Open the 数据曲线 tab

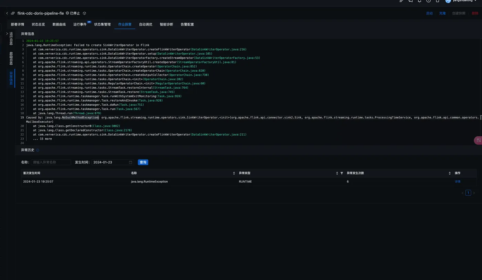pos(59,24)
